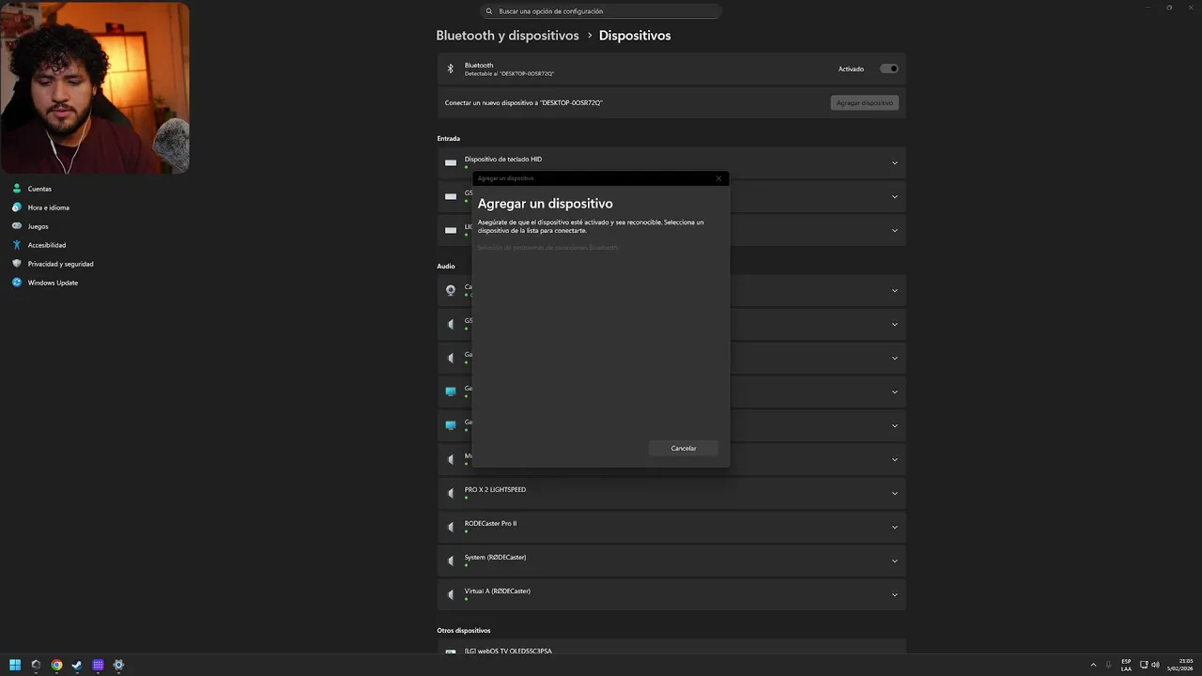Click the Windows Start button

15,665
